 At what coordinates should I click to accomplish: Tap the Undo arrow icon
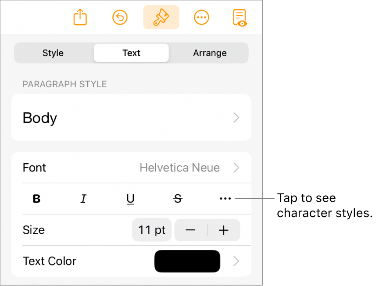(120, 18)
